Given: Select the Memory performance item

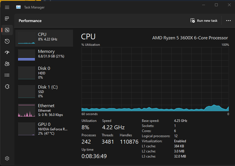Looking at the screenshot, I should coord(44,55).
